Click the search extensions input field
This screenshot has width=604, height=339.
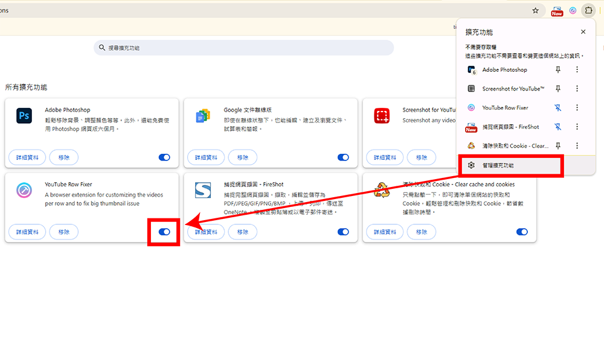244,48
